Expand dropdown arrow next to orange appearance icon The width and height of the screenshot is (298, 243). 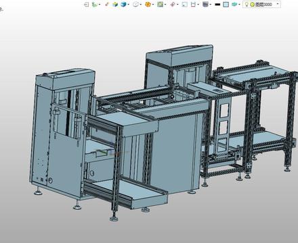coord(153,5)
